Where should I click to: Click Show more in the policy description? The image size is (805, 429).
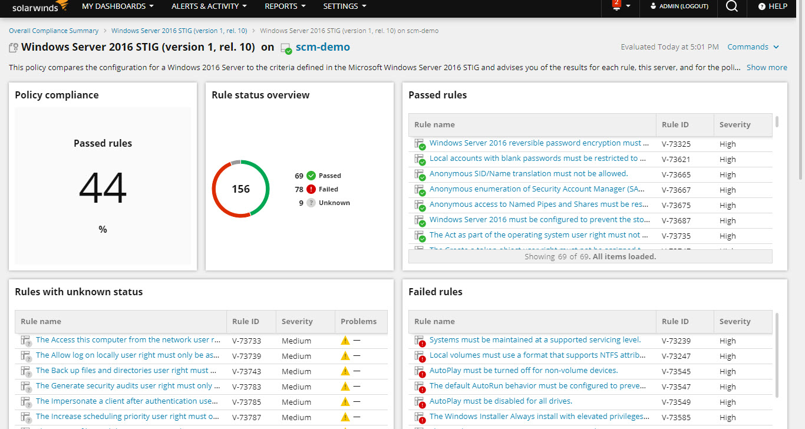point(767,68)
